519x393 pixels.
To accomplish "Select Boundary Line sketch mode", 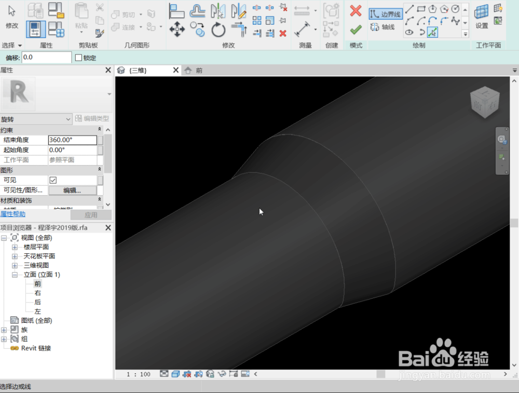I will (x=385, y=14).
